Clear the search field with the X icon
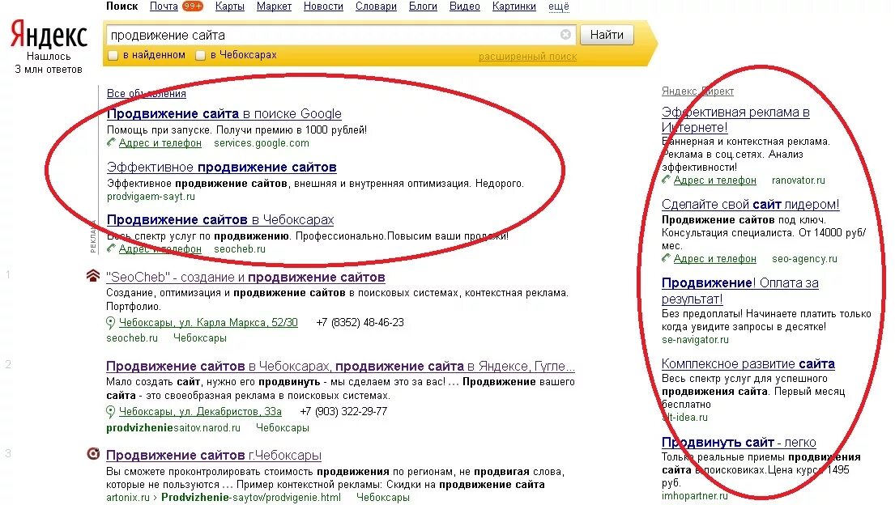The height and width of the screenshot is (505, 895). click(x=565, y=35)
